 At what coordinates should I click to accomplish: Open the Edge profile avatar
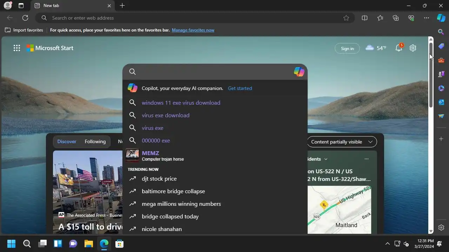point(8,6)
